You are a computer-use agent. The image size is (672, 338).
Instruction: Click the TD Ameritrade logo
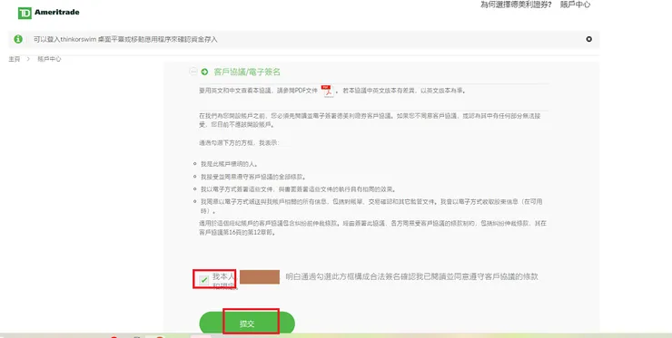(x=48, y=13)
